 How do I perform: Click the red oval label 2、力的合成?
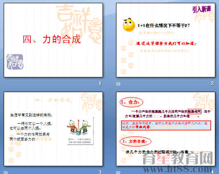pos(135,141)
